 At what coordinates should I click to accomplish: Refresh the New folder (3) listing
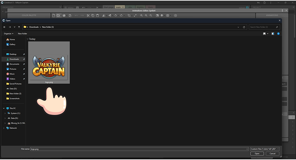(x=244, y=27)
